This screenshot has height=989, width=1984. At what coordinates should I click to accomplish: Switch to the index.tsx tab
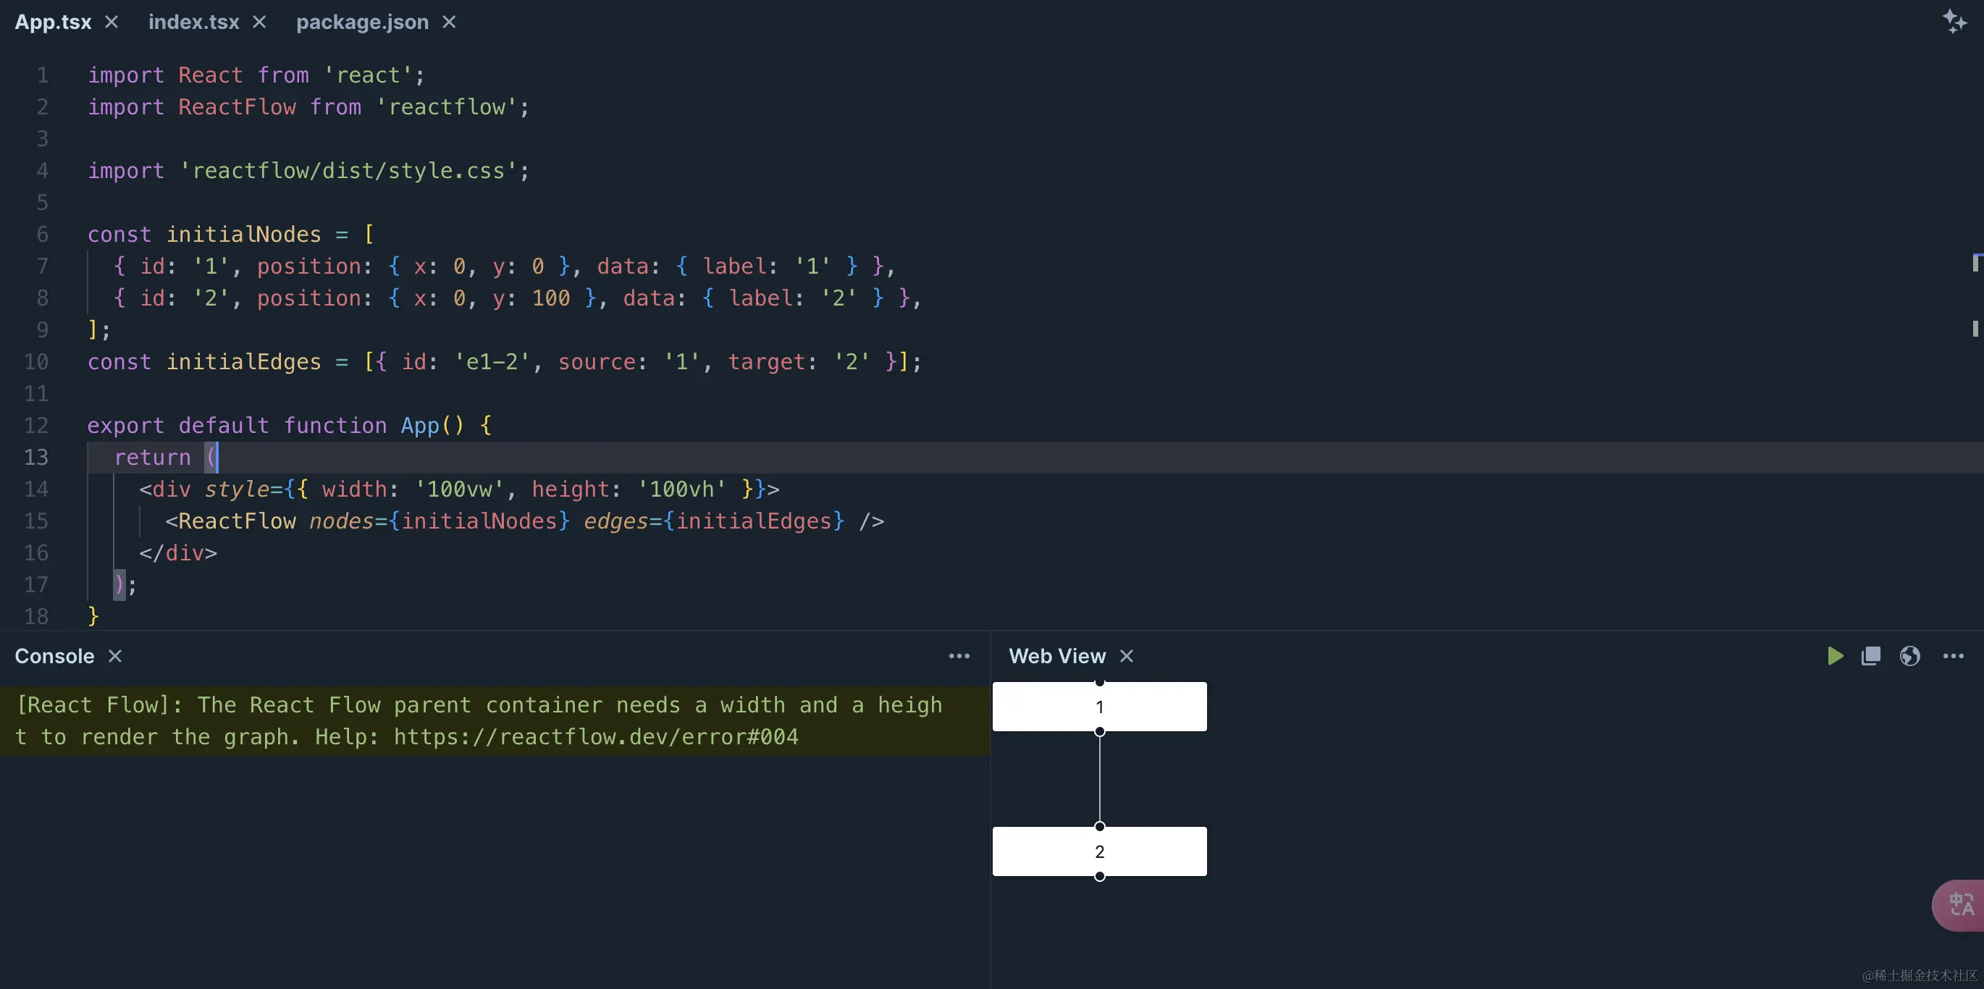pyautogui.click(x=193, y=22)
